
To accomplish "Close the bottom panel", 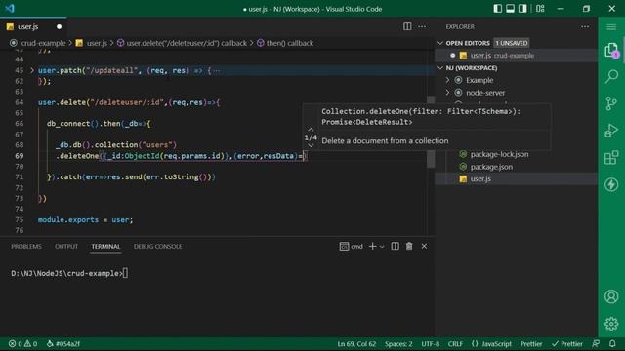I will [424, 247].
